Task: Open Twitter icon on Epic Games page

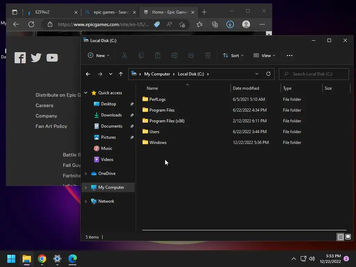Action: pyautogui.click(x=36, y=58)
